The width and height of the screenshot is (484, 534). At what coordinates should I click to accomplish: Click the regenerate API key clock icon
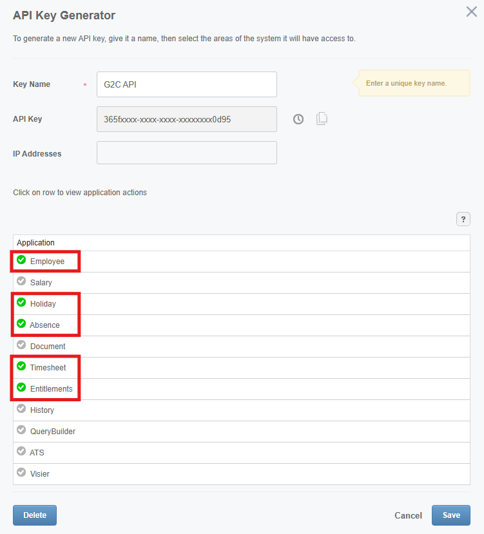tap(298, 119)
